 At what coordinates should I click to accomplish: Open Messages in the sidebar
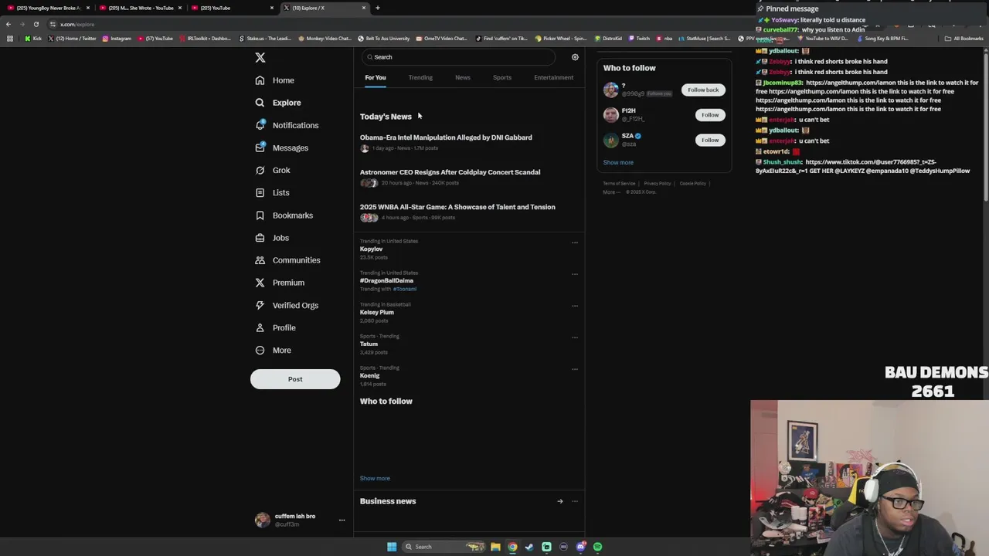coord(281,147)
